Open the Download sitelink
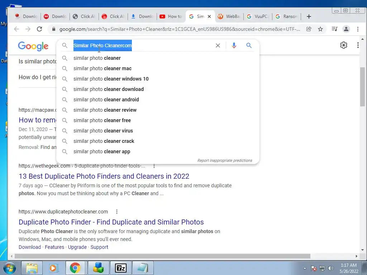 30,247
